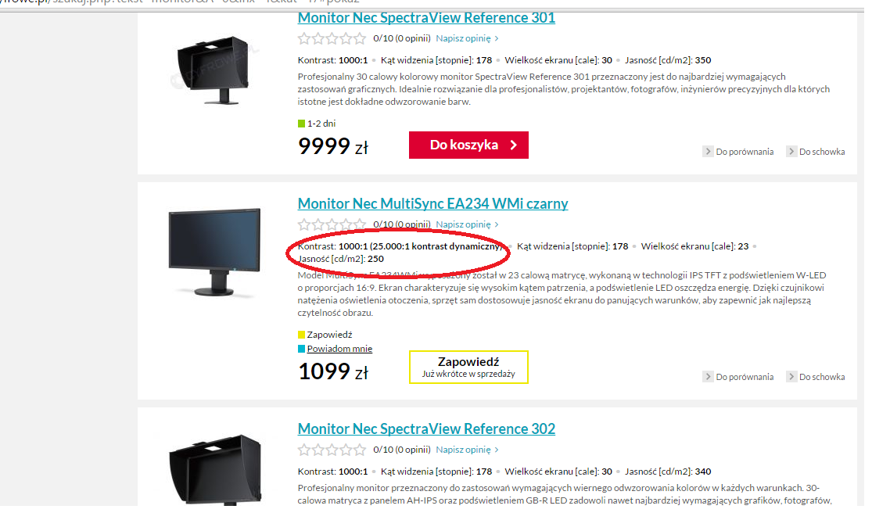Rate SpectraView Reference 302 one star
This screenshot has width=872, height=520.
coord(304,450)
